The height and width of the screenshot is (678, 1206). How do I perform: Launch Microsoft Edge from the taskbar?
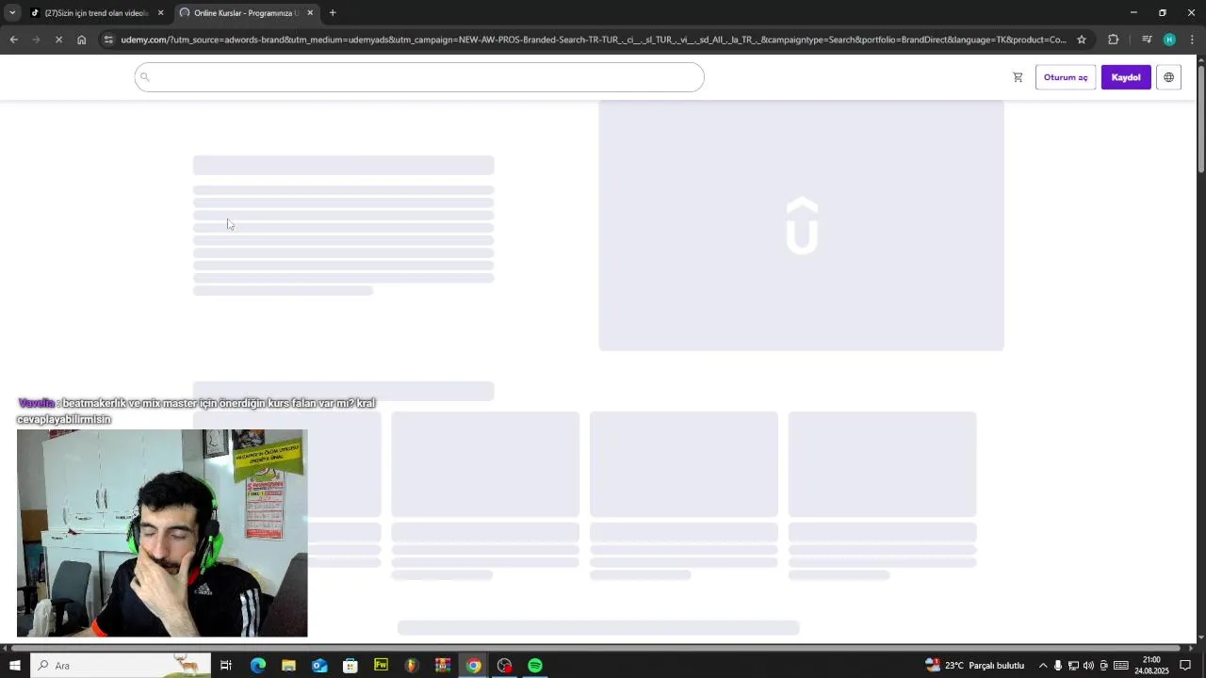(x=258, y=666)
